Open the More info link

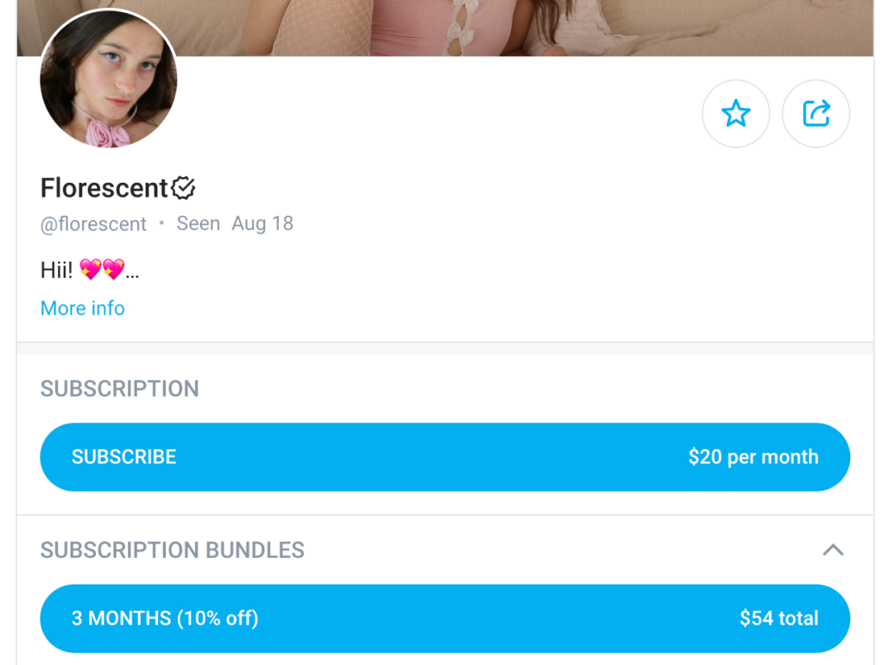click(x=83, y=308)
